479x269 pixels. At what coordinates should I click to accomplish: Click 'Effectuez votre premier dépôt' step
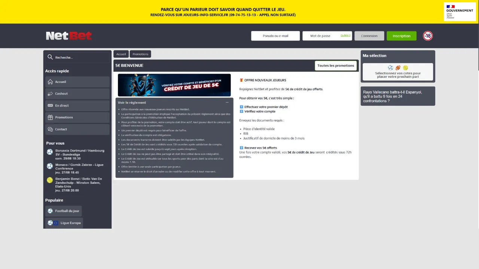(x=266, y=107)
